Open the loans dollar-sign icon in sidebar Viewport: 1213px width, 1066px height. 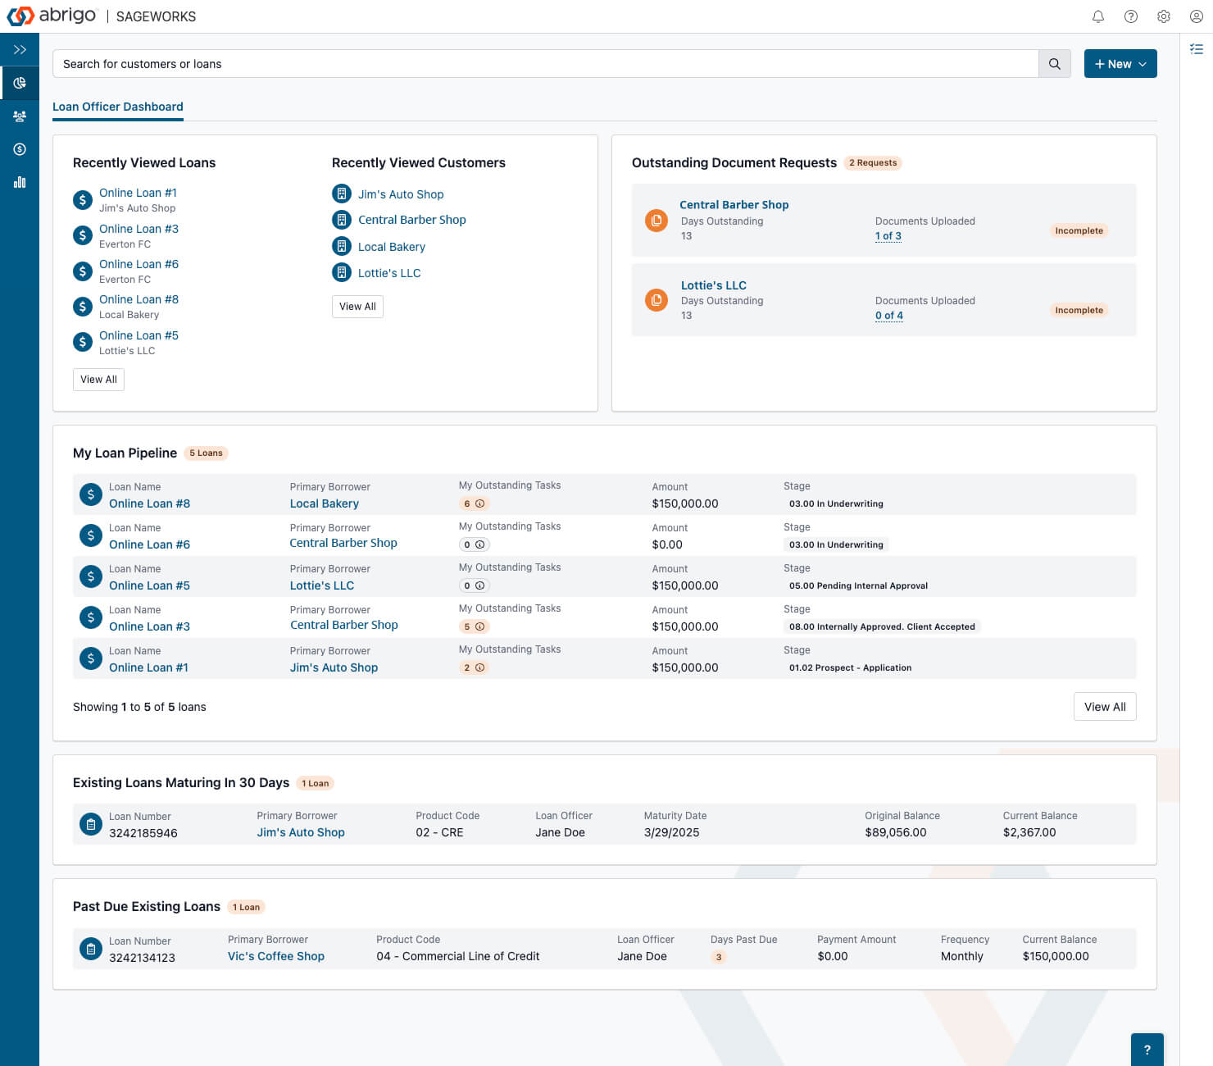click(20, 148)
